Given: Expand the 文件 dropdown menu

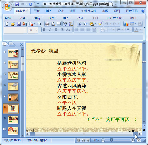Looking at the screenshot, I should [24, 18].
